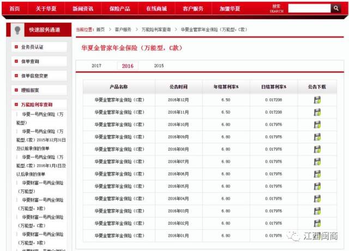Viewport: 349px width, 251px height.
Task: Download the 2016年04月 announcement file
Action: (x=317, y=199)
